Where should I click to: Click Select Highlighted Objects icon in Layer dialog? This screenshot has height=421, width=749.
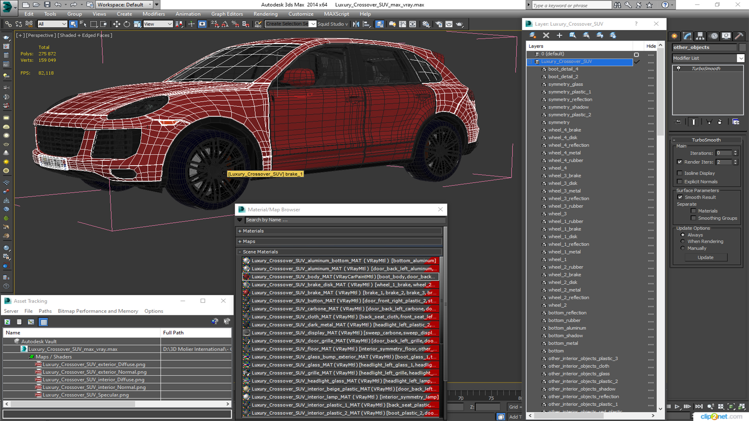click(573, 35)
